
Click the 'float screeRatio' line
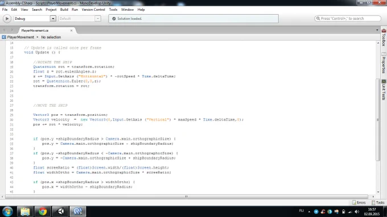101,168
